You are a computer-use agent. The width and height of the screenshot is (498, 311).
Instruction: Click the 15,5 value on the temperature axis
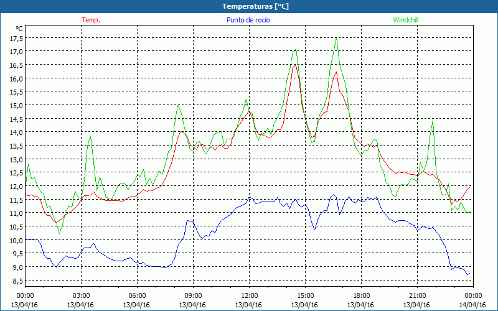pyautogui.click(x=17, y=92)
